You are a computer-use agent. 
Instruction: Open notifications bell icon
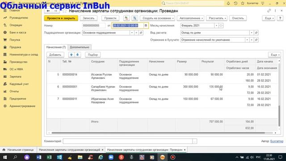(x=228, y=3)
